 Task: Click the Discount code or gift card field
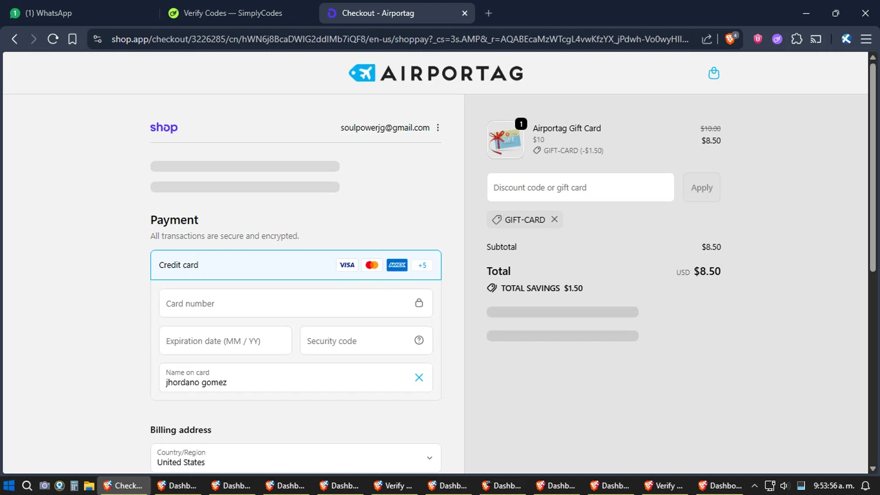point(580,187)
